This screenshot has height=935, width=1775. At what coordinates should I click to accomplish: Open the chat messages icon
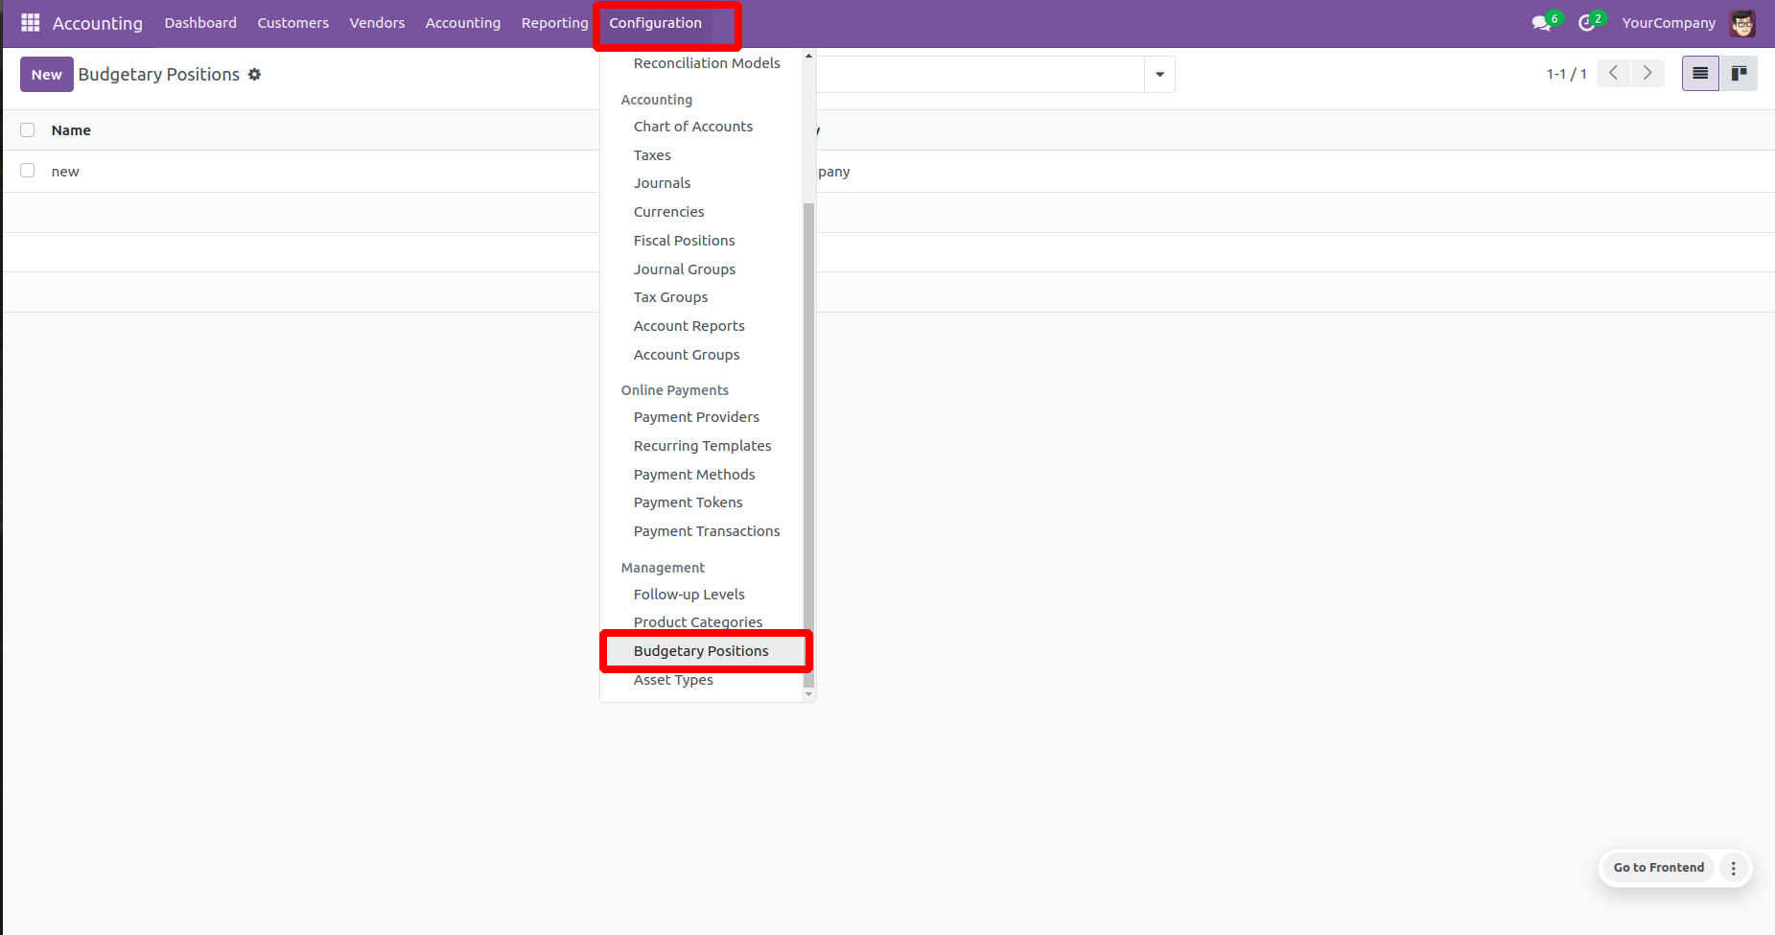pos(1541,23)
